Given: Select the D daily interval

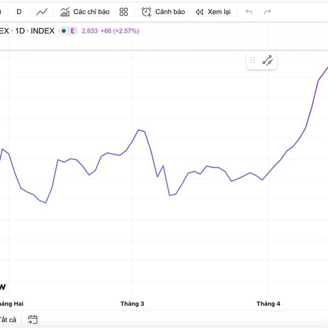Looking at the screenshot, I should [x=19, y=11].
